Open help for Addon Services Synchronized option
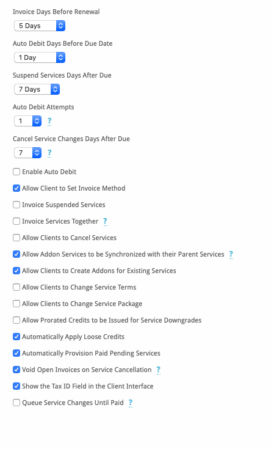Image resolution: width=271 pixels, height=449 pixels. coord(231,255)
